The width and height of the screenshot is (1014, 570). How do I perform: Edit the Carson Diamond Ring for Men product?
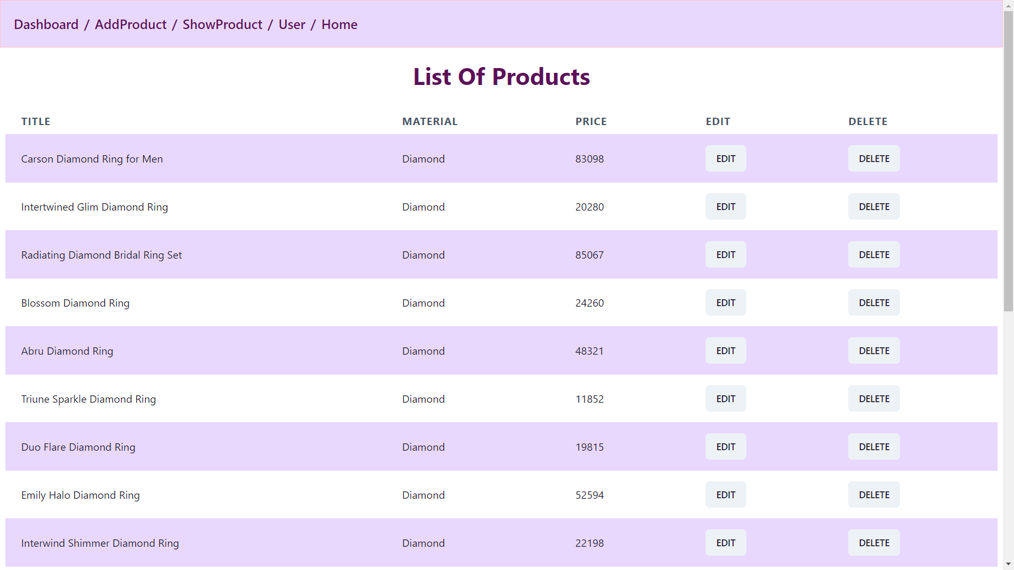tap(725, 158)
